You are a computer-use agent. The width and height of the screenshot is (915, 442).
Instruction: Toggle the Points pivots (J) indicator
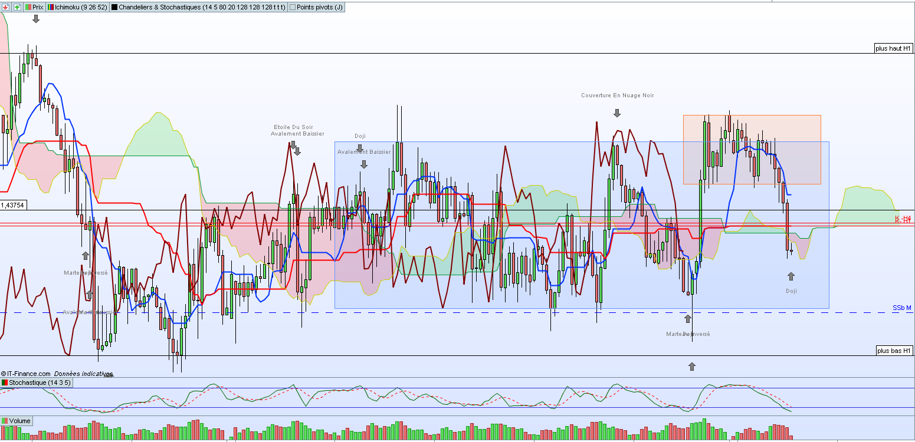tap(316, 7)
